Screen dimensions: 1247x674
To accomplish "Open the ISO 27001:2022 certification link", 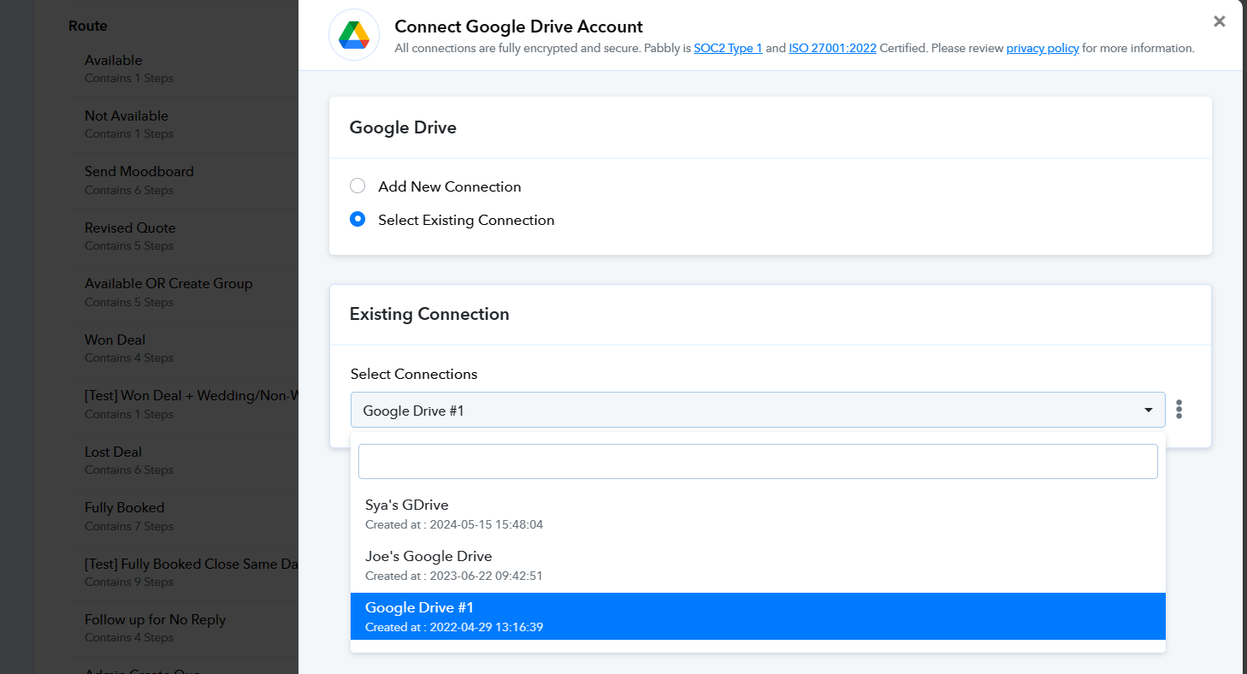I will (831, 49).
